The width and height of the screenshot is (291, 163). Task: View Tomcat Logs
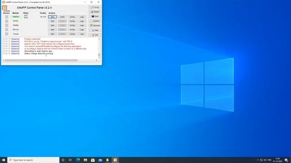point(82,34)
